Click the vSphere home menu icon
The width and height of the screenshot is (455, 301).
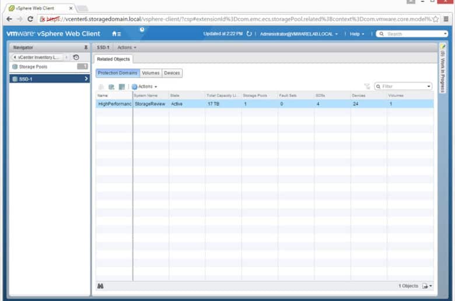point(116,34)
